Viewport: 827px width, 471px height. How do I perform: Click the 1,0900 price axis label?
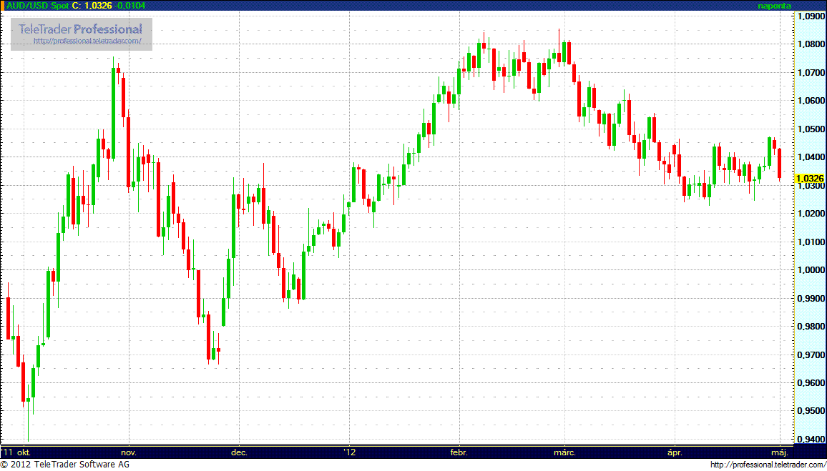coord(811,16)
